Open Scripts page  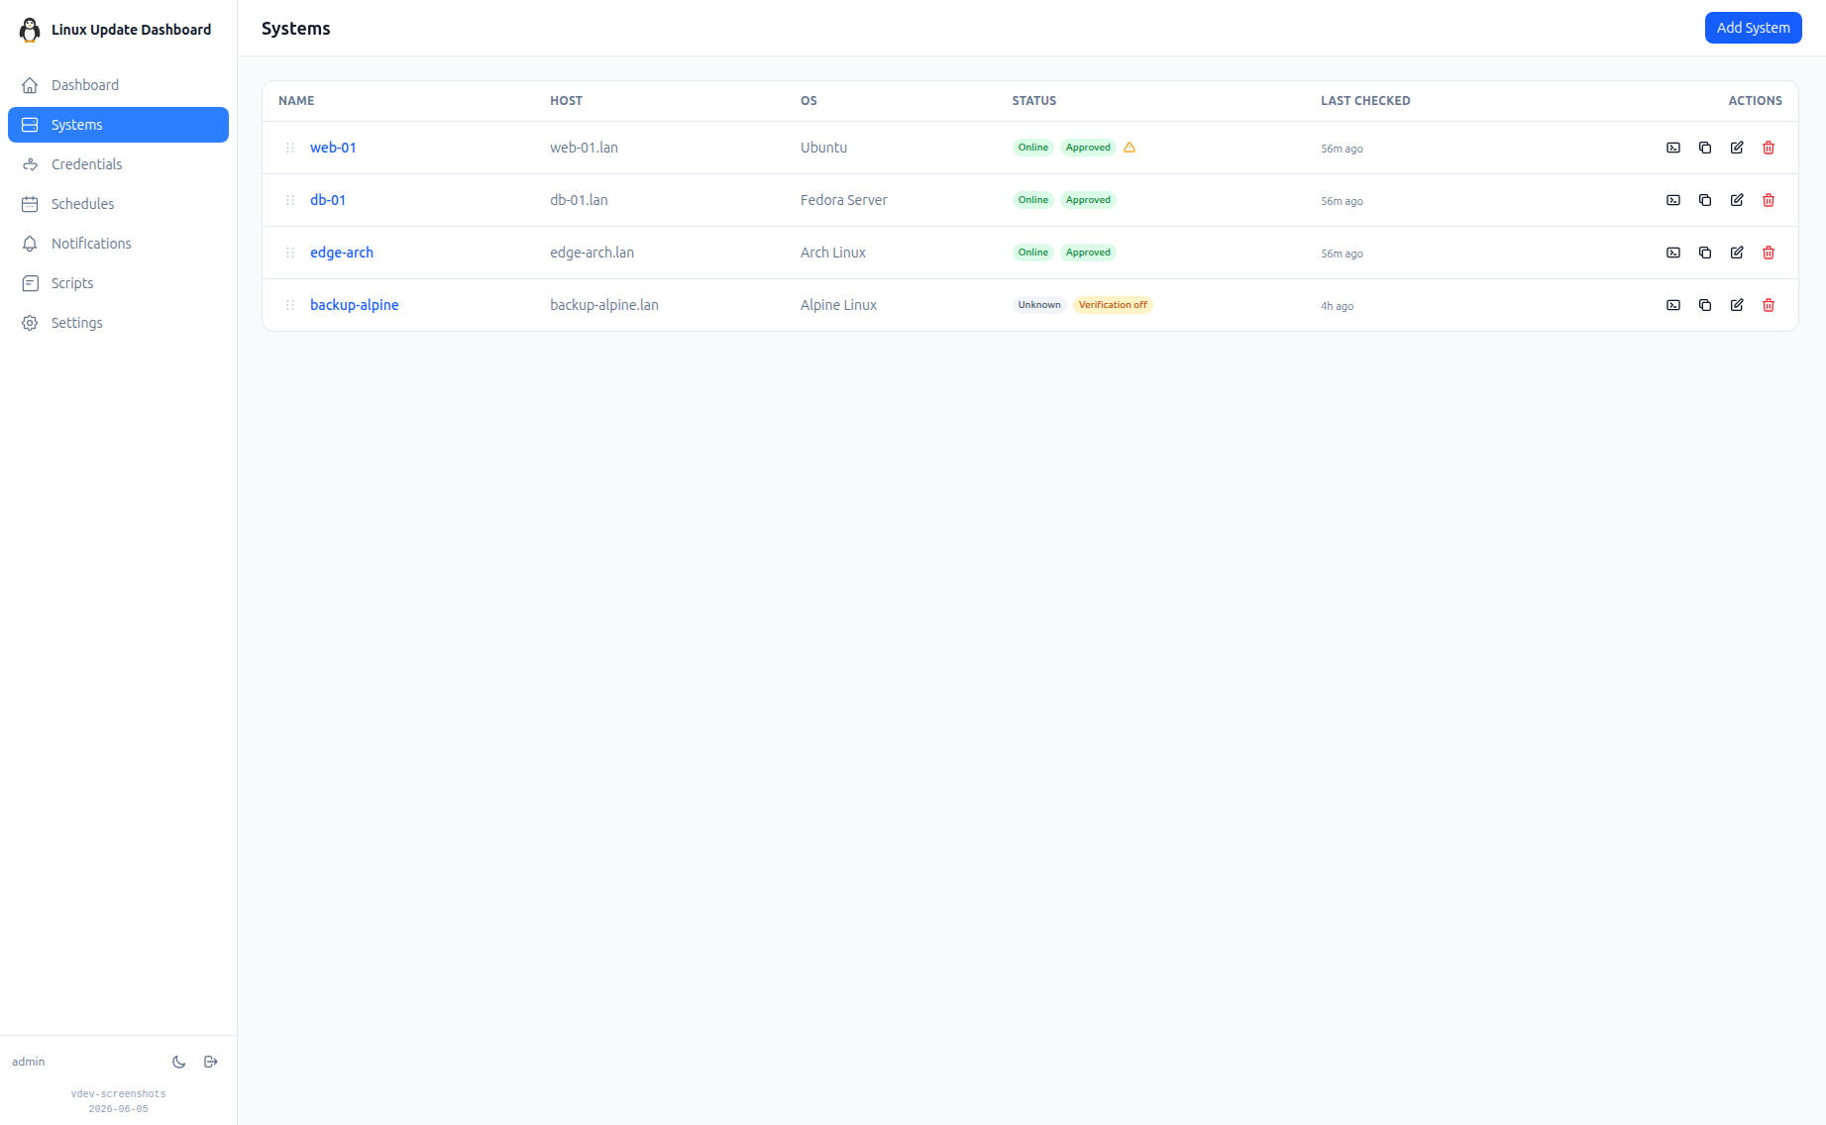click(x=118, y=283)
